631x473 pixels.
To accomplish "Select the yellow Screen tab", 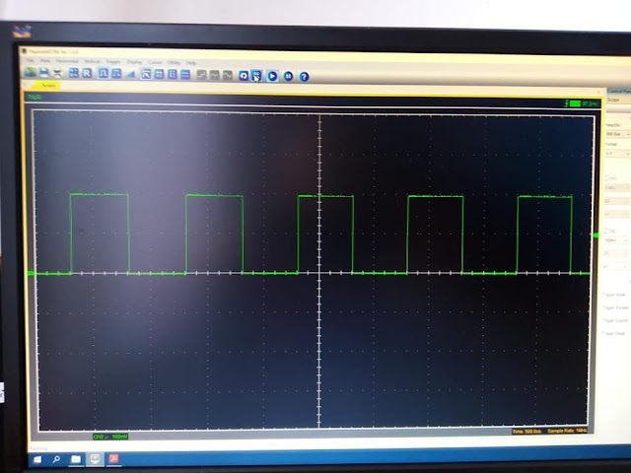I will [48, 86].
